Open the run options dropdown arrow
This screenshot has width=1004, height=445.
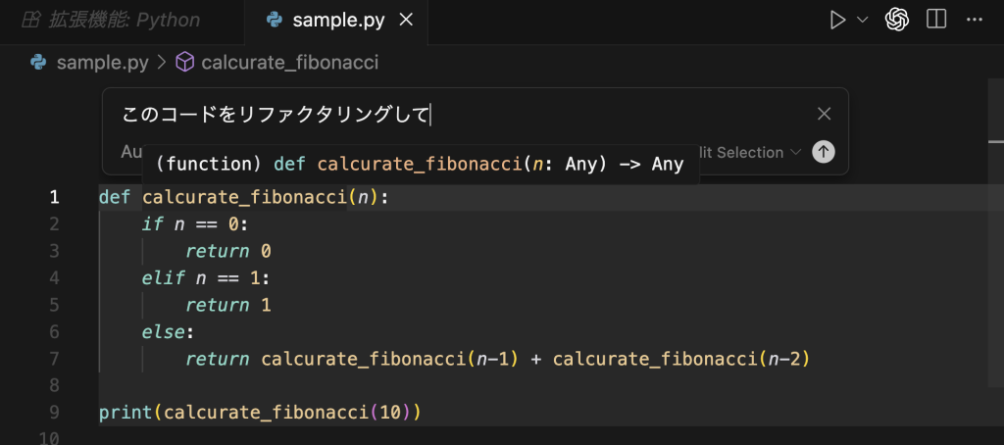[863, 20]
